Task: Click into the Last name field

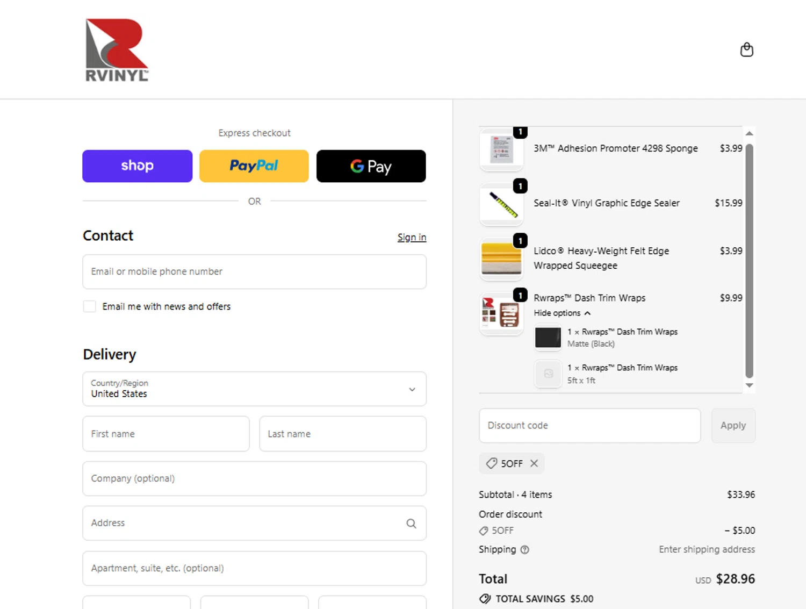Action: [343, 434]
